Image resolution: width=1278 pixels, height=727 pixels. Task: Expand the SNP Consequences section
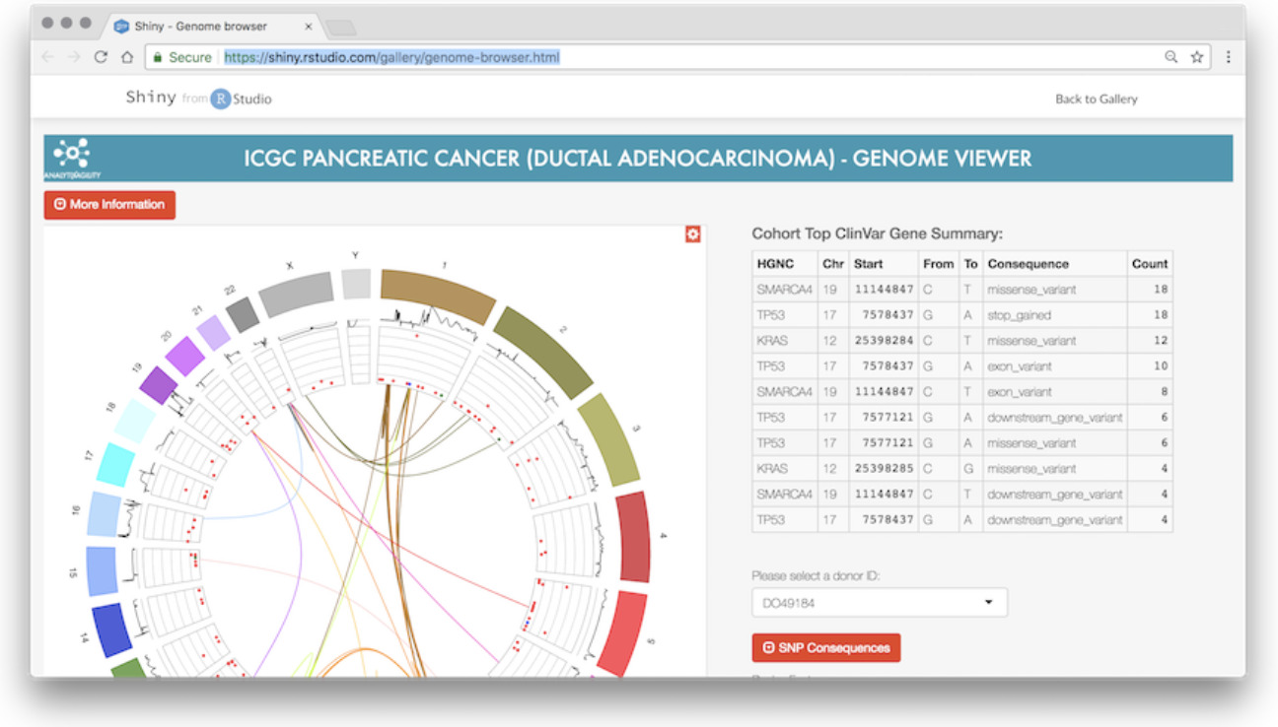click(825, 648)
